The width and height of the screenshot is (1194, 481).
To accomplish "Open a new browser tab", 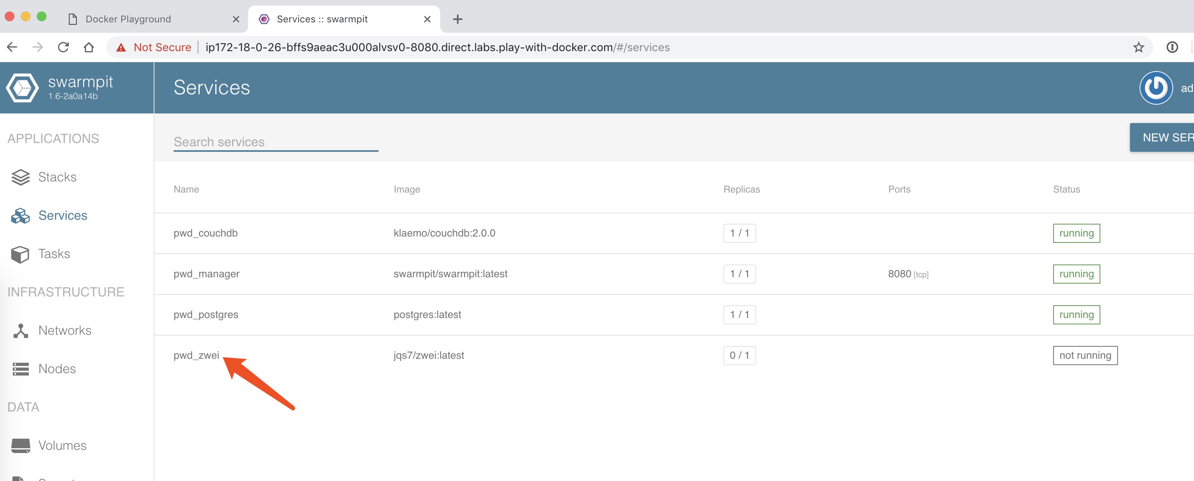I will pyautogui.click(x=457, y=19).
